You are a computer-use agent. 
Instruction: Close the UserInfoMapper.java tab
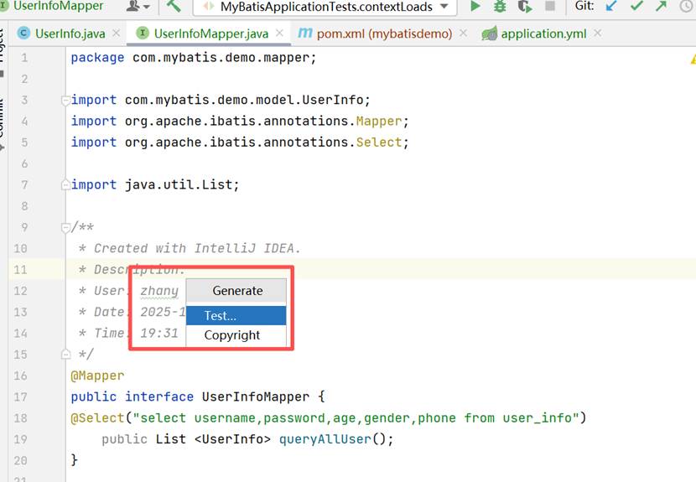[x=279, y=33]
